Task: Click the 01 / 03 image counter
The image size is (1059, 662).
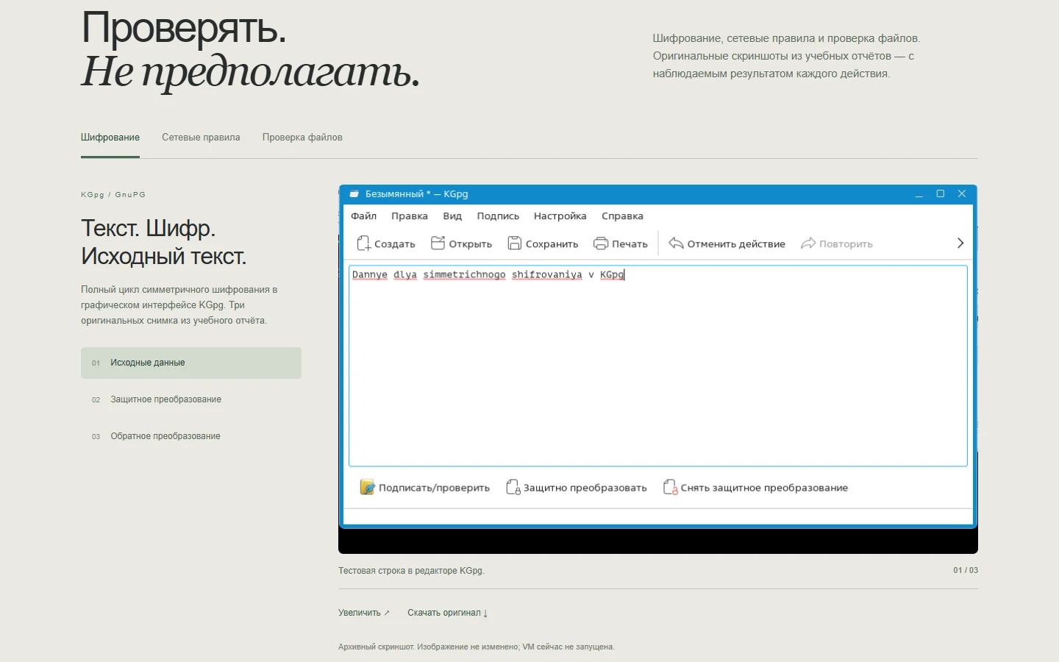Action: [x=966, y=571]
